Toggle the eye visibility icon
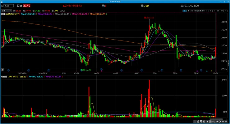The image size is (230, 124). click(x=217, y=122)
